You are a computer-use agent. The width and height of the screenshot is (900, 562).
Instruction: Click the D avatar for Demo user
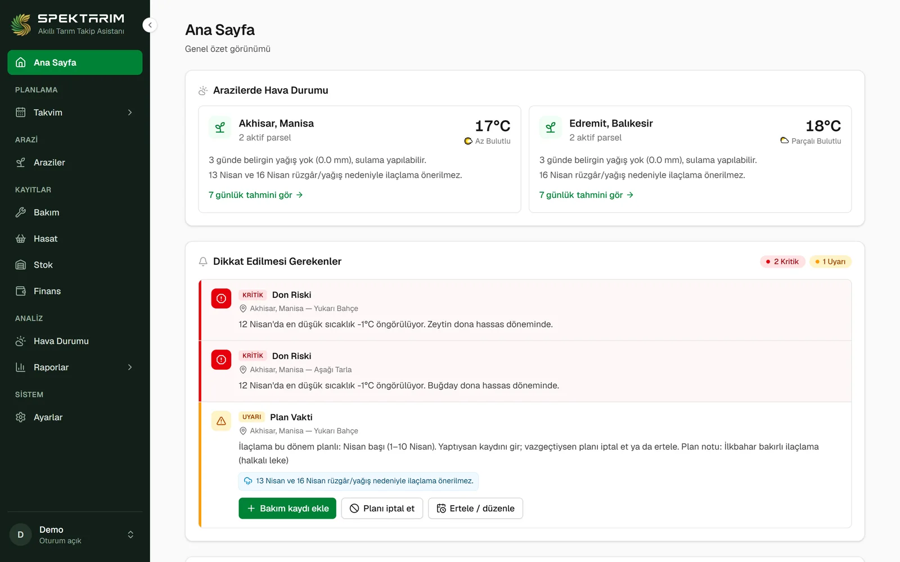pos(21,534)
